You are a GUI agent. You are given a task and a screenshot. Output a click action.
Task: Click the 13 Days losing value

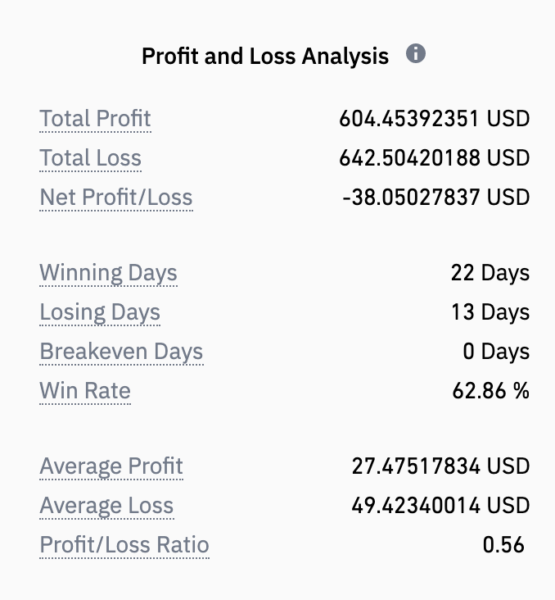click(x=490, y=312)
